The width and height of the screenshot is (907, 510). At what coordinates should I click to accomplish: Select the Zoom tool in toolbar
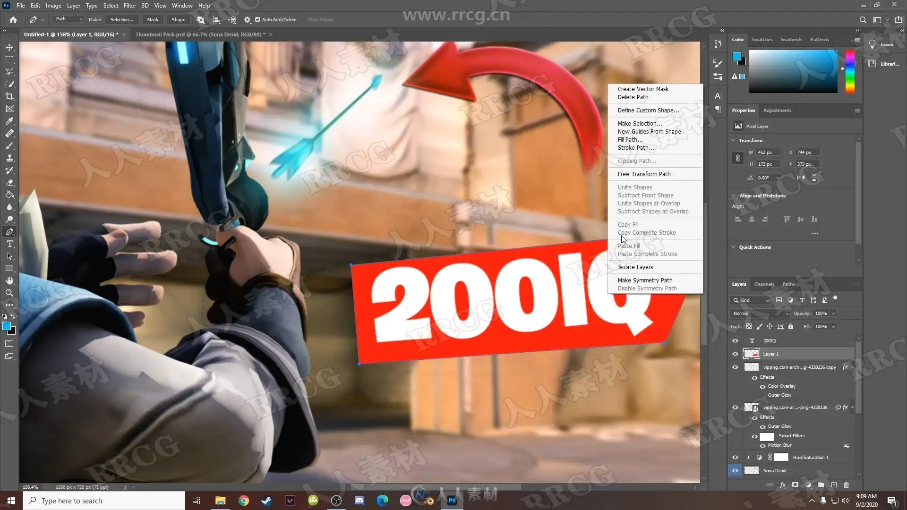pos(9,293)
